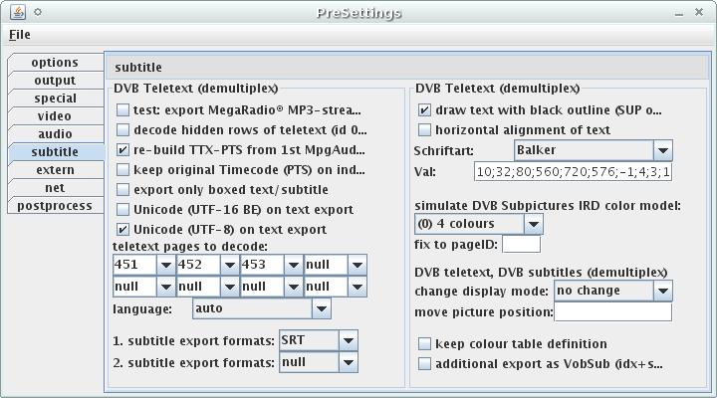Click the pin icon next to Java logo
The height and width of the screenshot is (398, 717).
37,13
